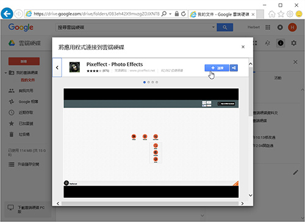Click the page scrollbar down arrow at bottom right
Image resolution: width=305 pixels, height=222 pixels.
pos(303,218)
